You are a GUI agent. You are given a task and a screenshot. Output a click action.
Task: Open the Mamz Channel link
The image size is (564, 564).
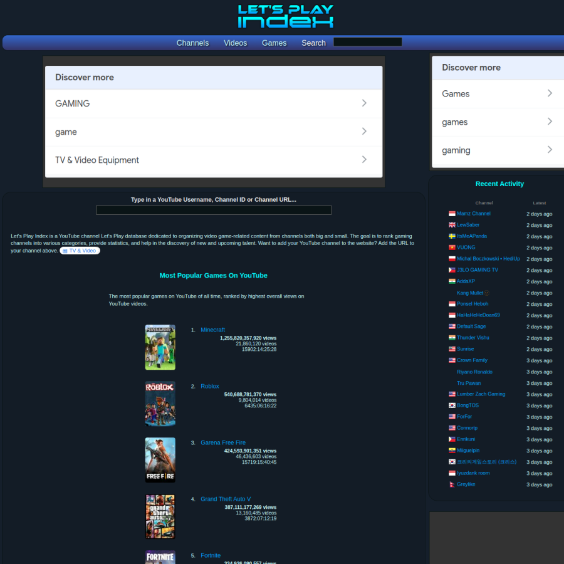tap(473, 214)
